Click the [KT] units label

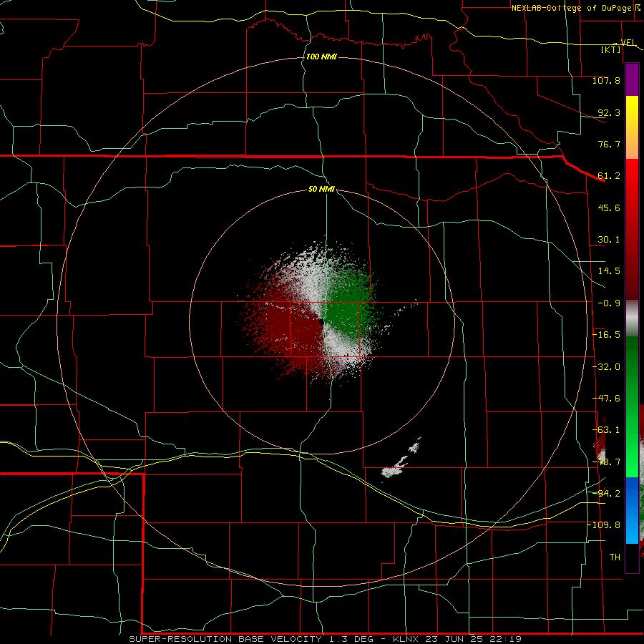click(x=611, y=49)
